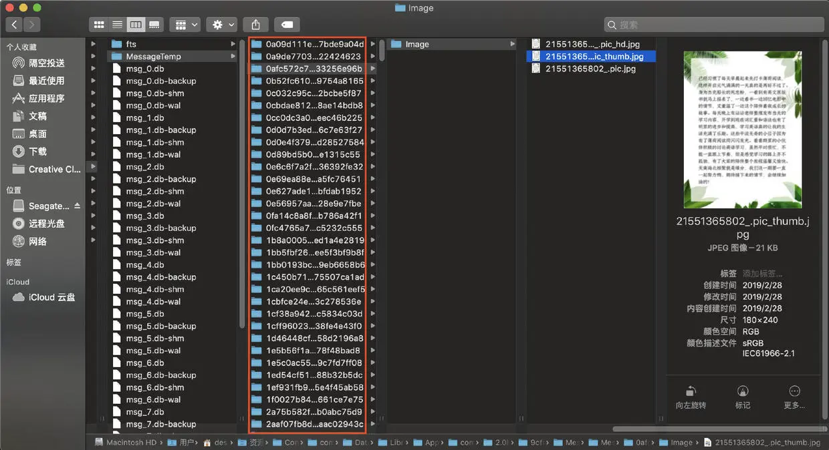The image size is (829, 450).
Task: Click the search field
Action: click(713, 25)
